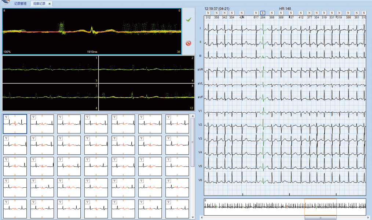Screen dimensions: 372x220
Task: Close the 观察记录 tab
Action: click(50, 4)
